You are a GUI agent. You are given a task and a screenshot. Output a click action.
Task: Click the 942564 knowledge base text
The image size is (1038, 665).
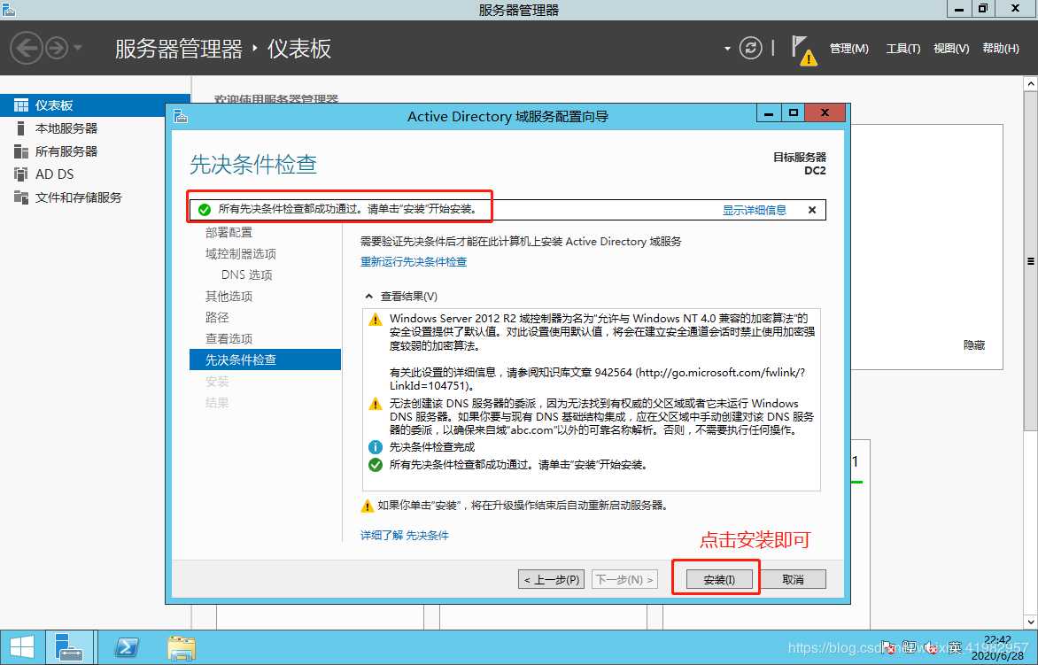point(613,372)
